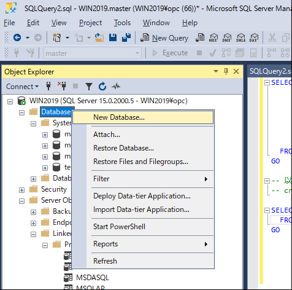Choose Restore Database from context menu
Screen dimensions: 292x290
pyautogui.click(x=143, y=148)
